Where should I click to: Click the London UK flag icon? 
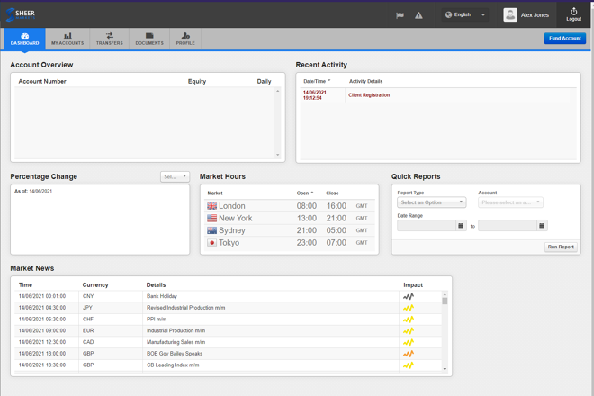[212, 206]
